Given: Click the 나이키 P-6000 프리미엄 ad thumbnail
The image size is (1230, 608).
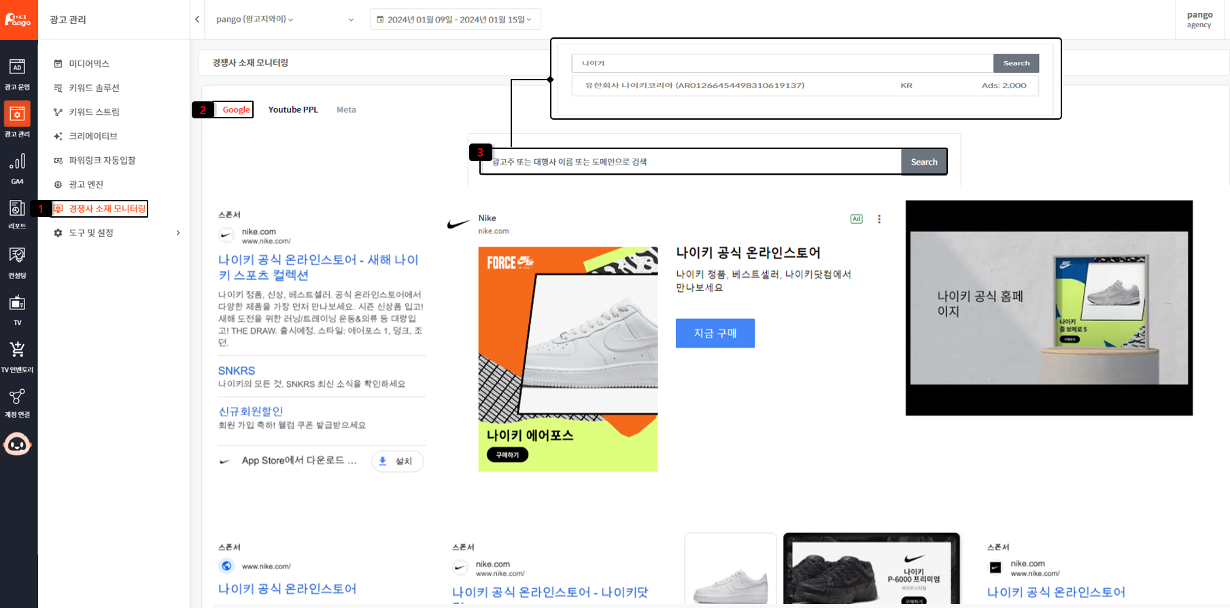Looking at the screenshot, I should (872, 570).
